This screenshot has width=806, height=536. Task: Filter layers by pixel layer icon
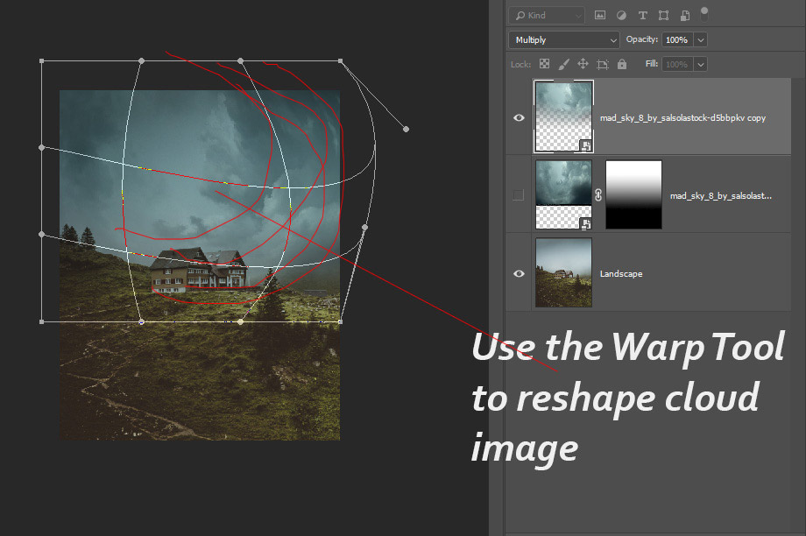(x=600, y=16)
